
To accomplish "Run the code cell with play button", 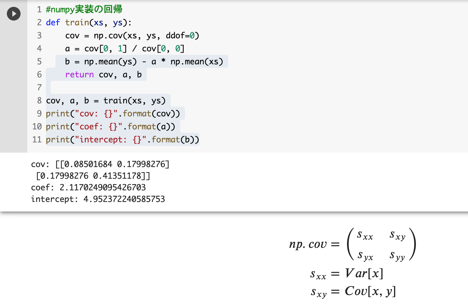I will point(14,14).
